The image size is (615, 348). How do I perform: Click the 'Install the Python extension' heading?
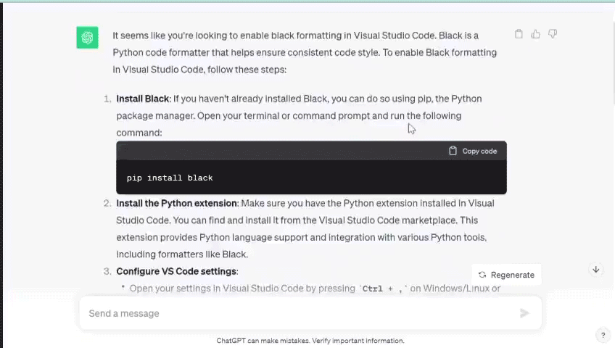177,204
